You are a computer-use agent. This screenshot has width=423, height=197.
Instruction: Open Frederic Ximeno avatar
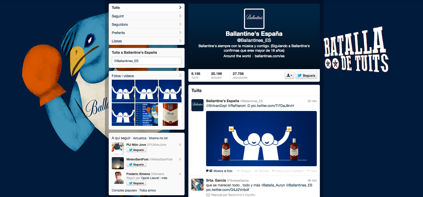[118, 178]
